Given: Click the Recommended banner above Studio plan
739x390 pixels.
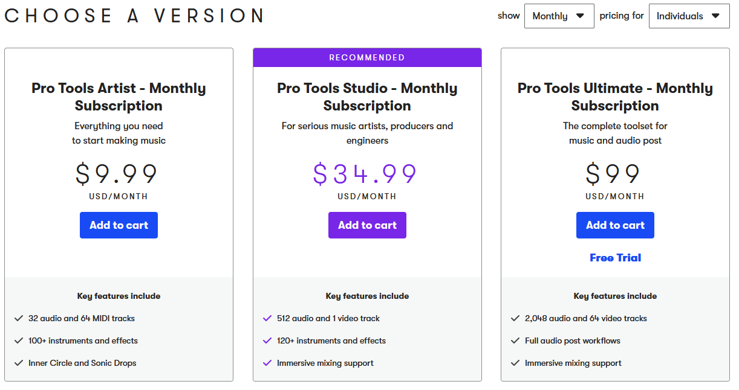Looking at the screenshot, I should [x=367, y=58].
